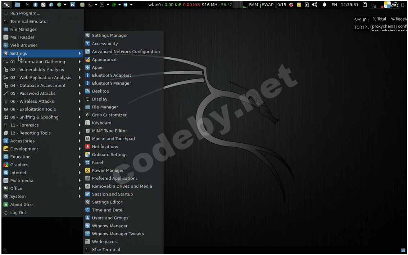Open the Accessories submenu
The width and height of the screenshot is (408, 255).
click(x=42, y=141)
